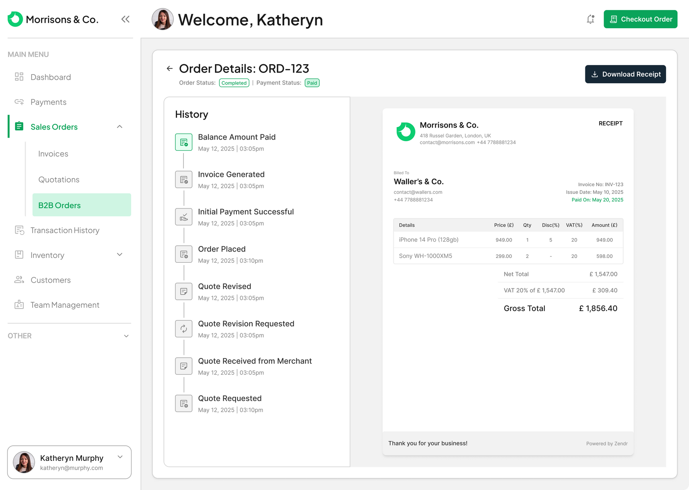Click the Quote Requested history icon
Viewport: 689px width, 490px height.
point(184,403)
